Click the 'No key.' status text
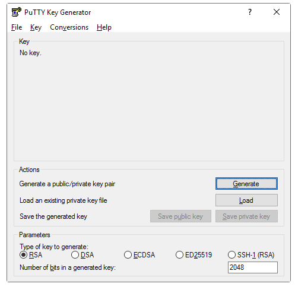Viewport: 295px width, 290px height. (30, 53)
